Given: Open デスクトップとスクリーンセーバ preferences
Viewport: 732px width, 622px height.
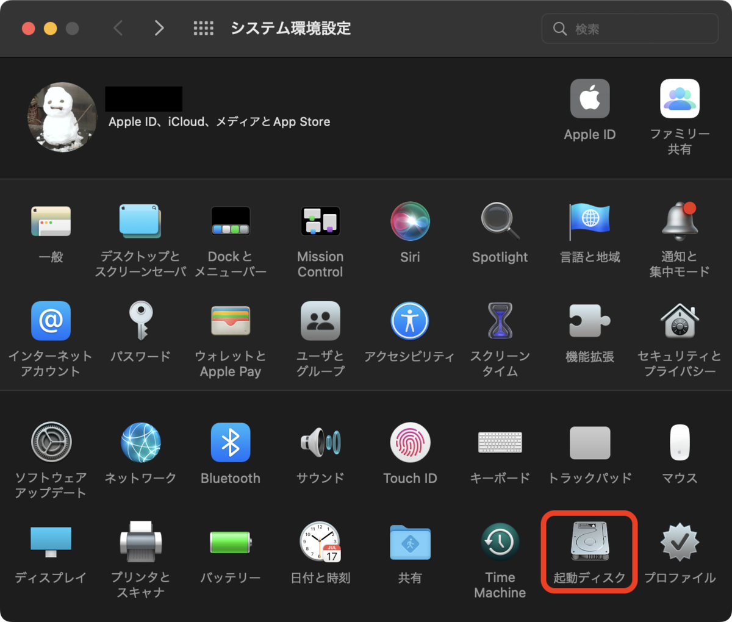Looking at the screenshot, I should [x=140, y=221].
